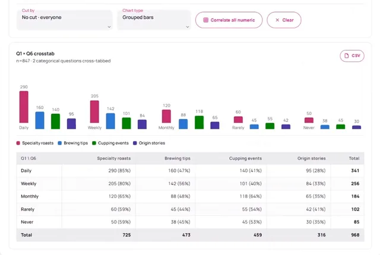Screen dimensions: 380x255
Task: Click the Cupping events legend label
Action: pos(113,143)
